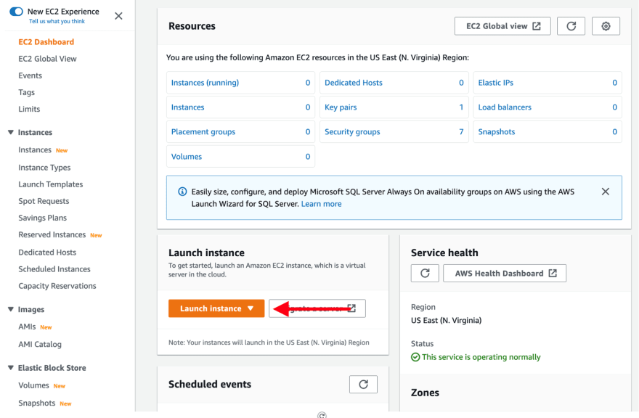The image size is (639, 418).
Task: Navigate to Savings Plans in the sidebar
Action: tap(41, 218)
